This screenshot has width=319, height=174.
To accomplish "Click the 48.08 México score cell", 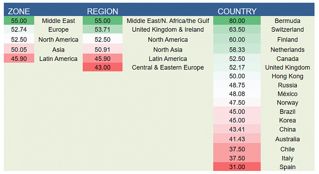I will [237, 94].
